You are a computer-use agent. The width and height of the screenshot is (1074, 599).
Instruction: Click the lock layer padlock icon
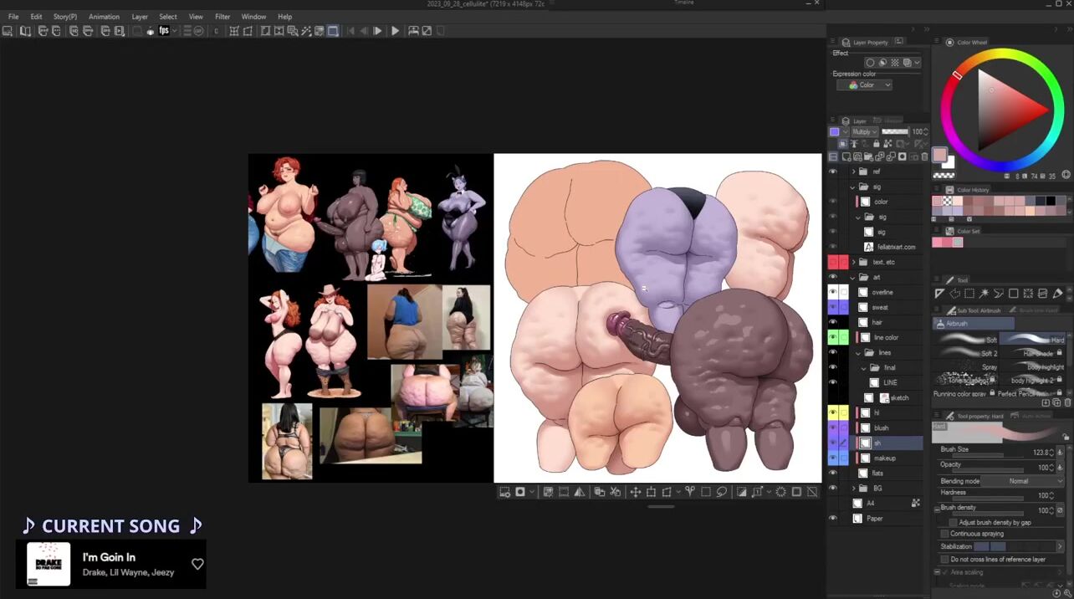pos(876,144)
